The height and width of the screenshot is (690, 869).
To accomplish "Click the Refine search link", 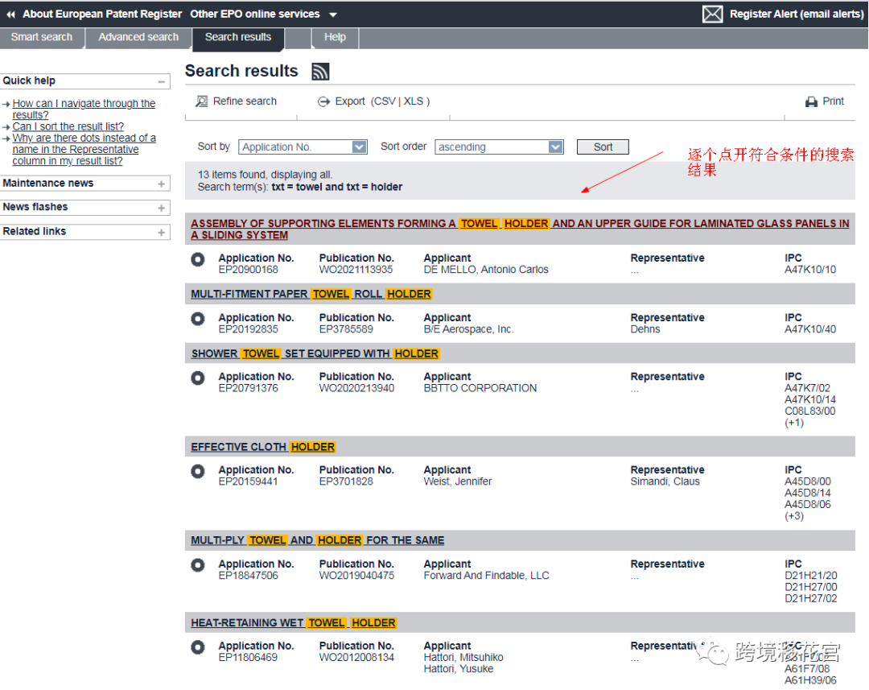I will click(245, 101).
